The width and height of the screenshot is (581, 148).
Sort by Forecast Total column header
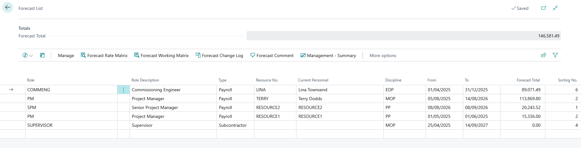[528, 80]
